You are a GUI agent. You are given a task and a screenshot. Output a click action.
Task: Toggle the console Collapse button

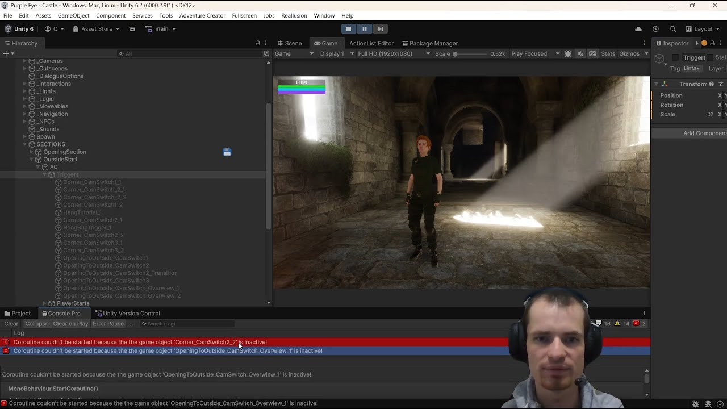coord(37,324)
